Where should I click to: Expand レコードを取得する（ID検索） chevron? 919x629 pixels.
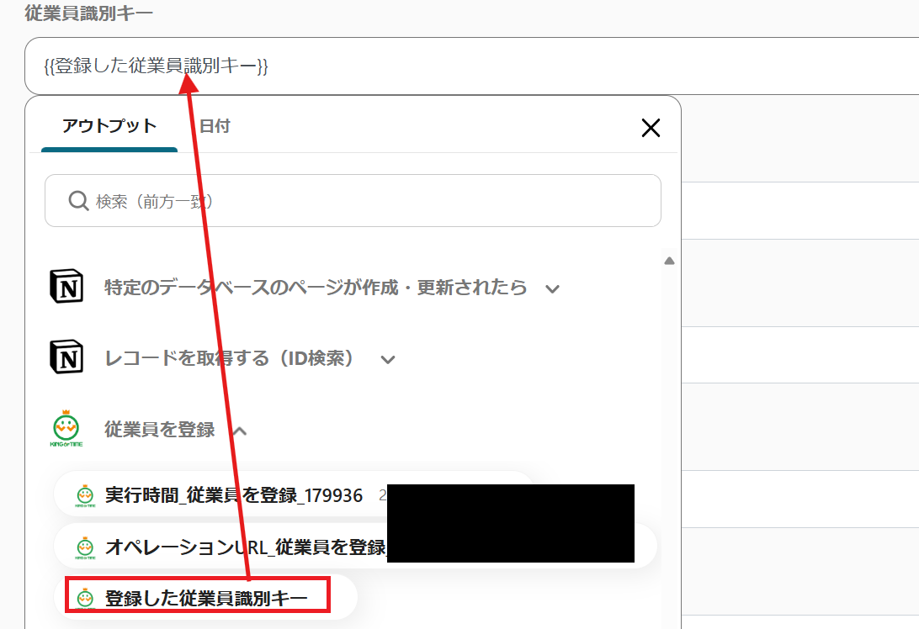point(387,359)
